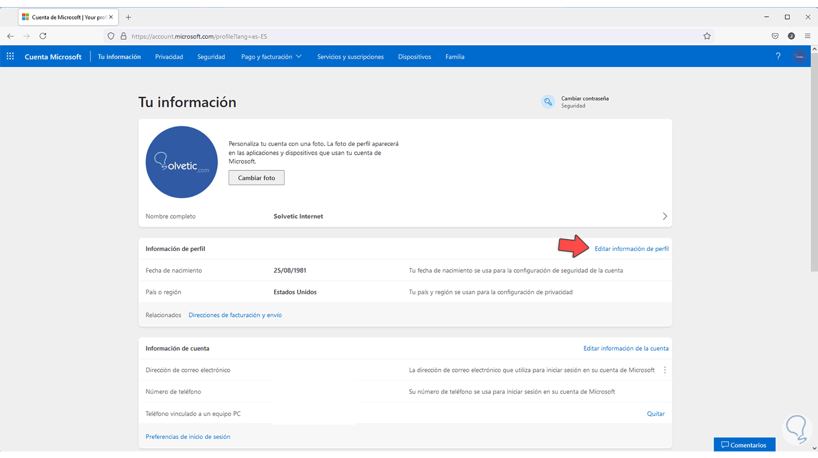The width and height of the screenshot is (818, 458).
Task: Click Teléfono vinculado a un equipo PC
Action: click(193, 414)
